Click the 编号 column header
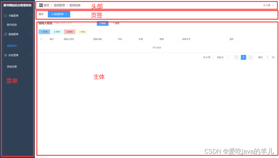279x158 pixels. [52, 39]
